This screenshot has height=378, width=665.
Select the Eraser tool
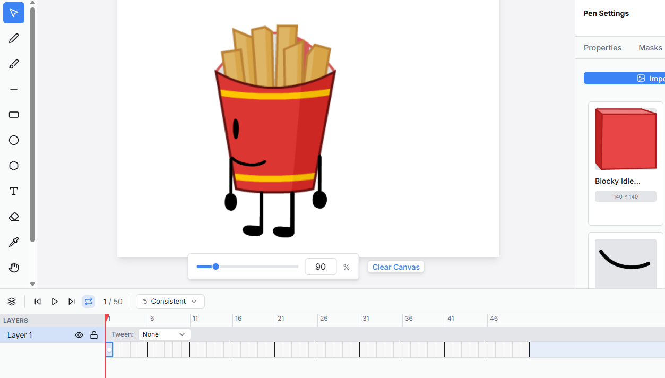(14, 217)
